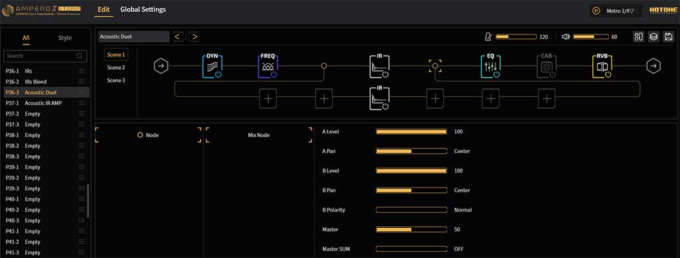680x258 pixels.
Task: Adjust the A Pan slider
Action: [x=411, y=151]
